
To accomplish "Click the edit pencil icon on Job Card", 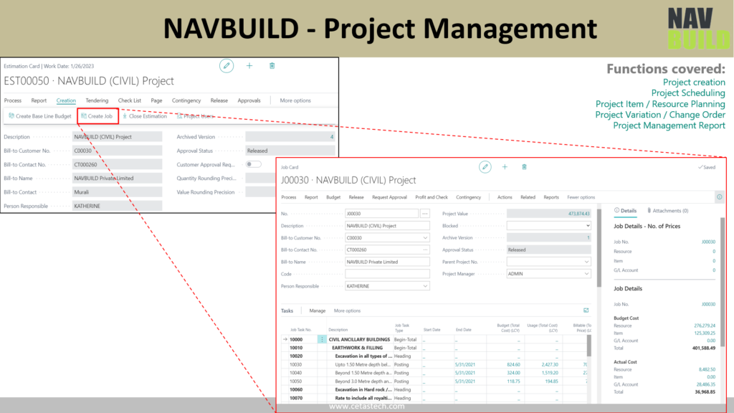I will click(x=485, y=166).
